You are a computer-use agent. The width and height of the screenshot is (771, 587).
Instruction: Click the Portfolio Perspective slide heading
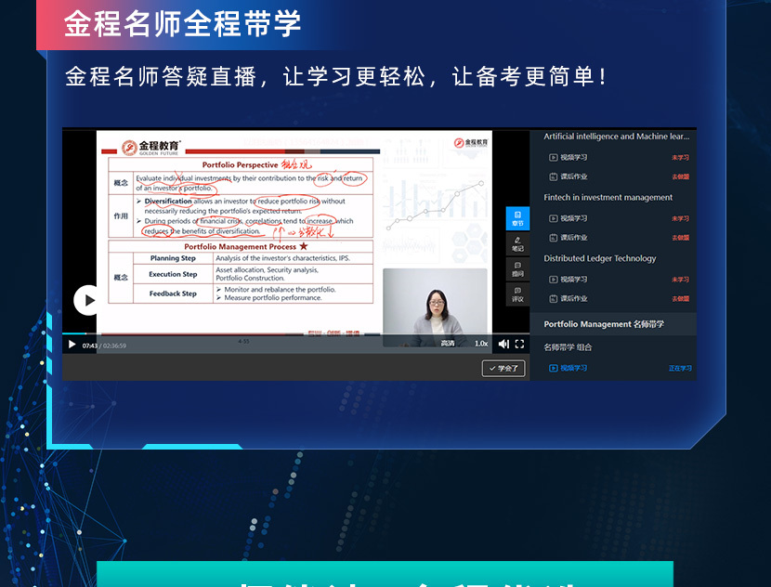tap(240, 164)
